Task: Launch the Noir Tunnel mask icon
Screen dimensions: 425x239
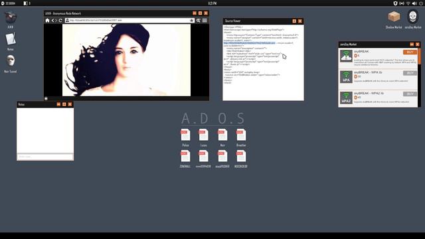Action: 11,61
